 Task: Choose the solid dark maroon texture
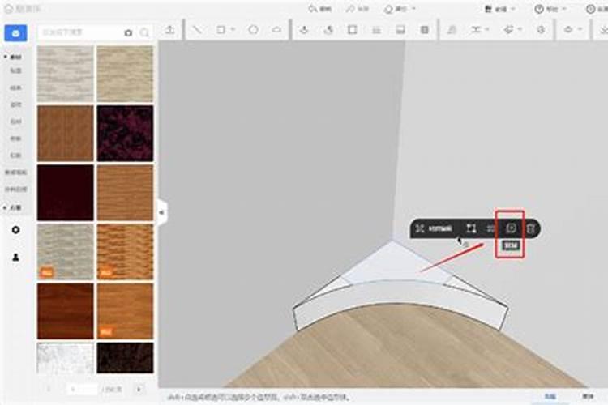66,193
